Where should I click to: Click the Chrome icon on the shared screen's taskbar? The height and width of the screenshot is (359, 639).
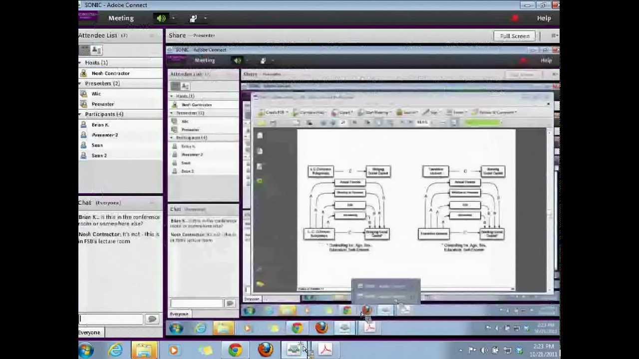[x=297, y=328]
